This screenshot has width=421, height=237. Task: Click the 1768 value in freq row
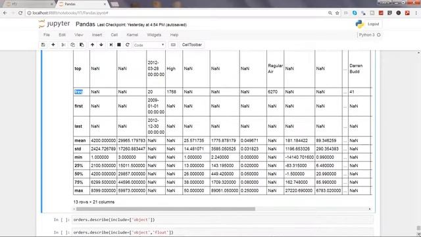[171, 92]
